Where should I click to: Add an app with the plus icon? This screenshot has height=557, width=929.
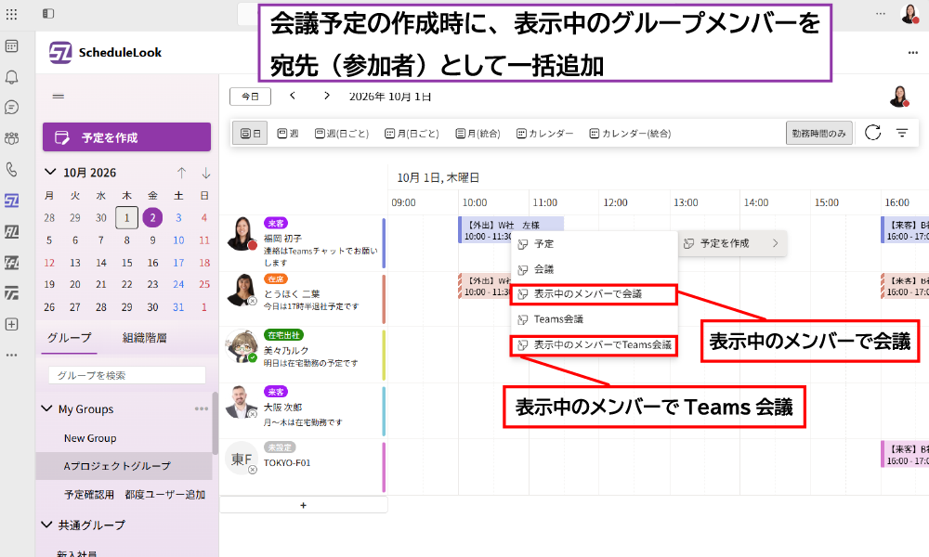click(x=11, y=324)
